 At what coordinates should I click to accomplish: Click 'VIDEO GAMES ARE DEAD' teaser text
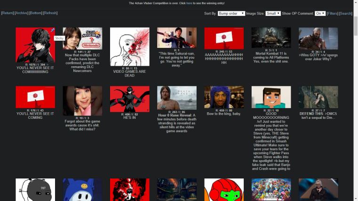click(x=129, y=73)
